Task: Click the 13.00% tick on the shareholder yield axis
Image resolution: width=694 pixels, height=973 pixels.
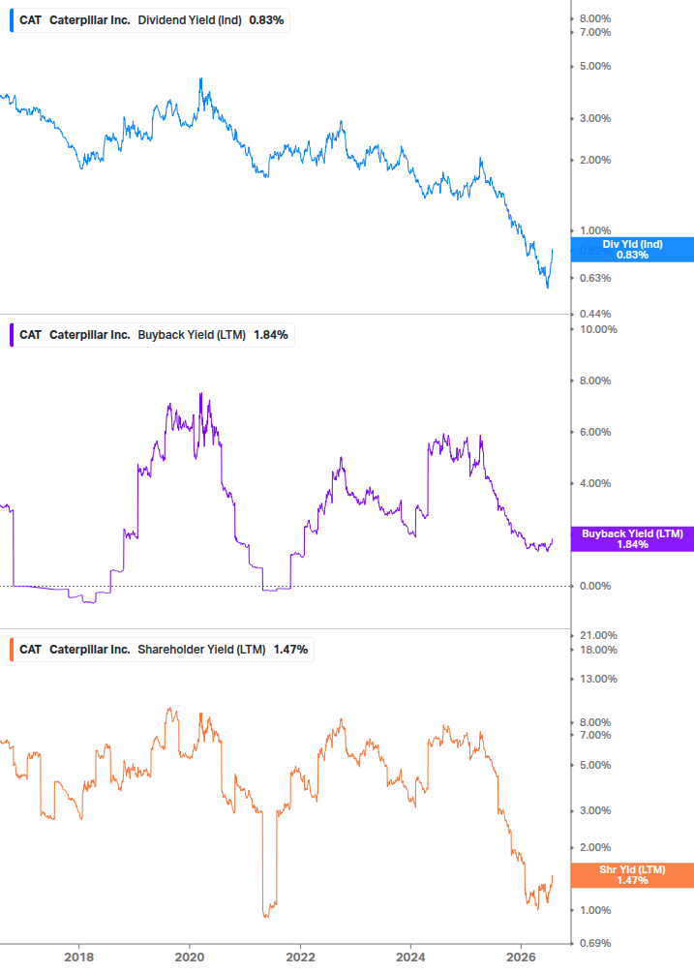Action: 598,679
